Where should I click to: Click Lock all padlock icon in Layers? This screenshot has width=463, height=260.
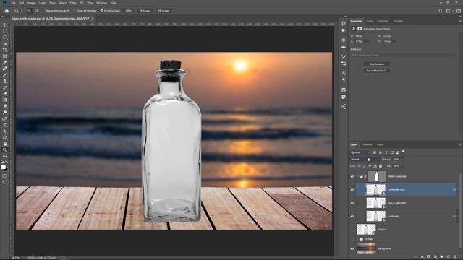tap(381, 166)
